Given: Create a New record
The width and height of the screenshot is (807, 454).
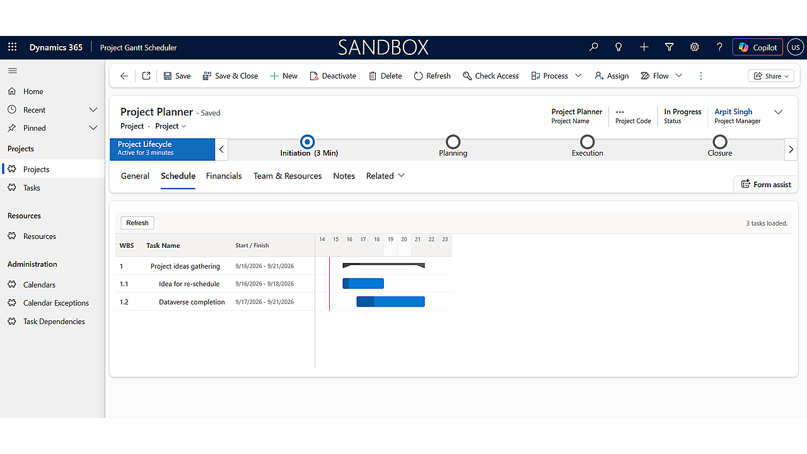Looking at the screenshot, I should [284, 76].
